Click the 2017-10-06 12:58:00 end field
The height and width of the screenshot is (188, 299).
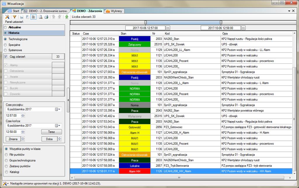coord(221,28)
